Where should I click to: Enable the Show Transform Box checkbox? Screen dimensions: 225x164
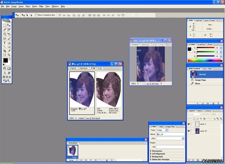pos(37,15)
